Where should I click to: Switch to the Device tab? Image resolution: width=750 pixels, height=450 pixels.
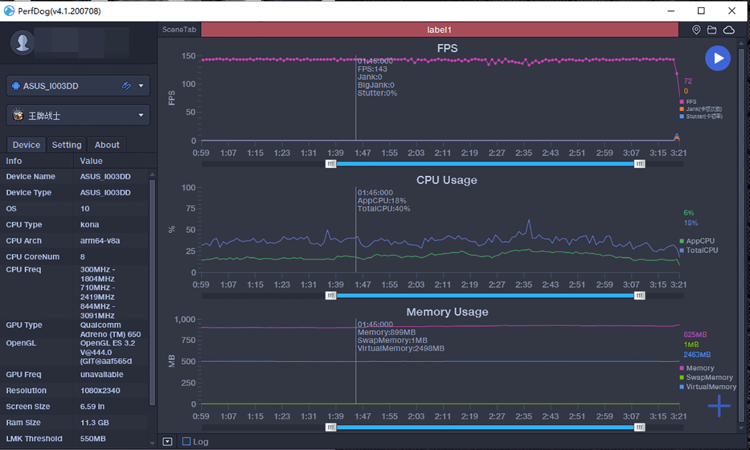tap(26, 144)
